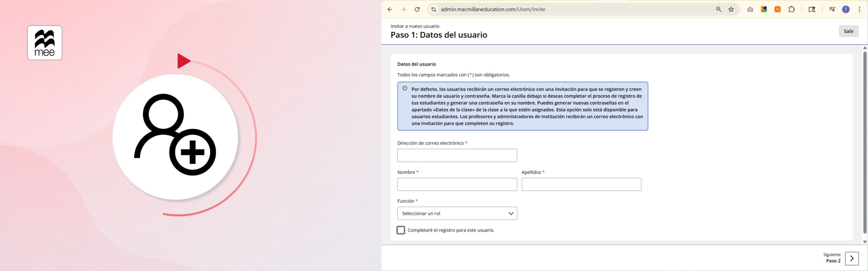The height and width of the screenshot is (271, 868).
Task: Go to Siguiente Paso 2 arrow button
Action: point(852,258)
